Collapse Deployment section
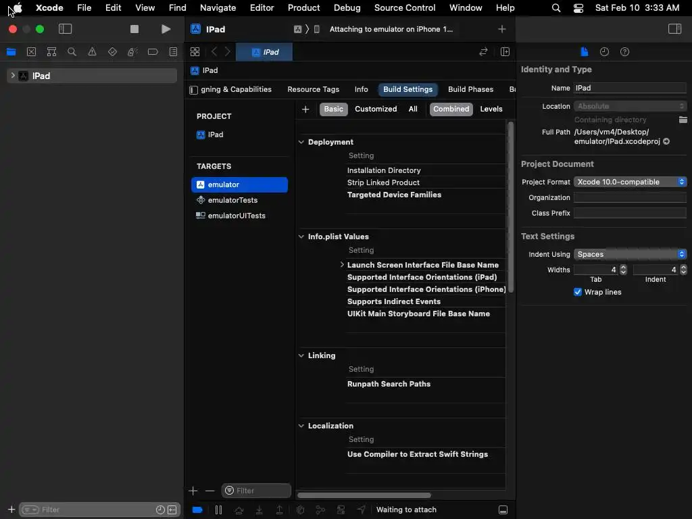This screenshot has height=519, width=692. [x=301, y=142]
